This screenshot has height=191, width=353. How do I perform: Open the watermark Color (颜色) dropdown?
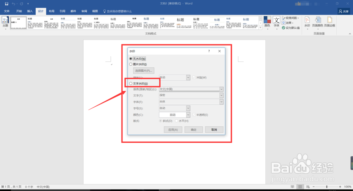point(188,115)
